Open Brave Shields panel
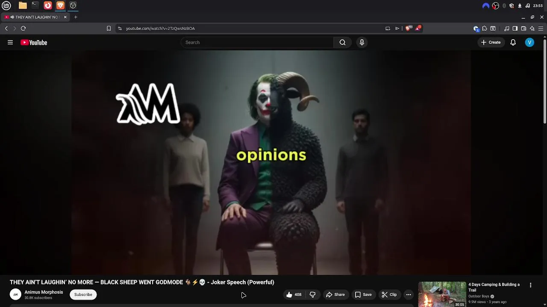This screenshot has height=307, width=547. [408, 28]
